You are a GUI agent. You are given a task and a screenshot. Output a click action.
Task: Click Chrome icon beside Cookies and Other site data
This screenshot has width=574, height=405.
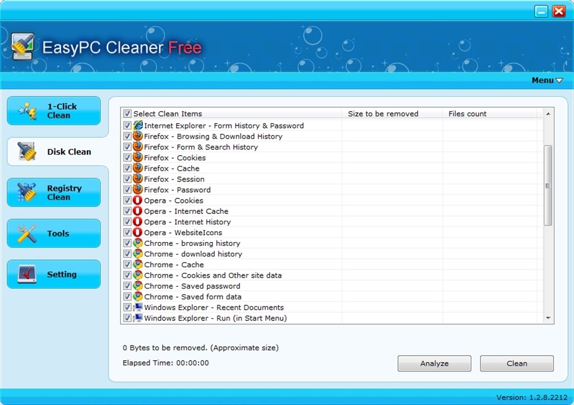pos(138,274)
